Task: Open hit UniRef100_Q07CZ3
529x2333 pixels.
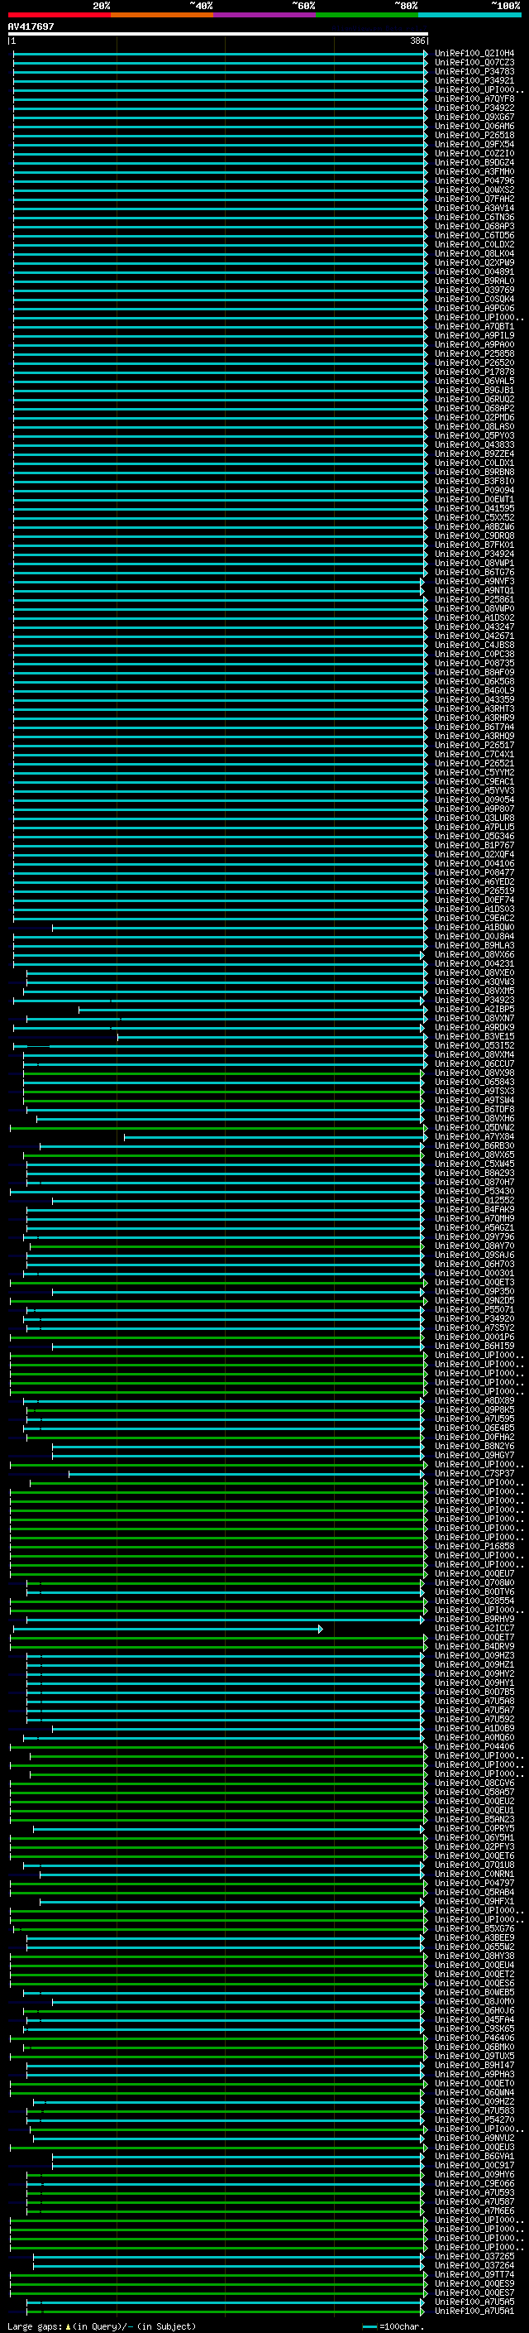Action: (x=474, y=63)
